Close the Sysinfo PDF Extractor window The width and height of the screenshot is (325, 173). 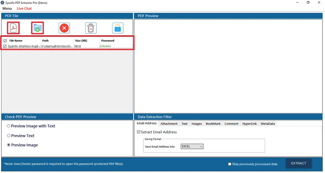click(319, 3)
